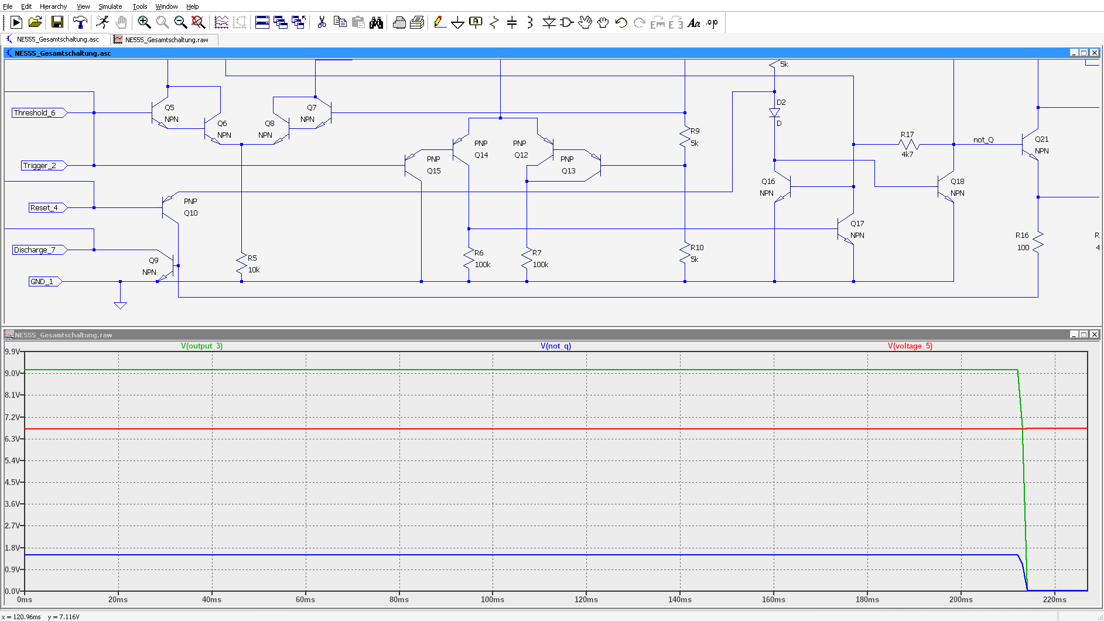Viewport: 1104px width, 621px height.
Task: Click the Label Net tool icon
Action: [476, 22]
